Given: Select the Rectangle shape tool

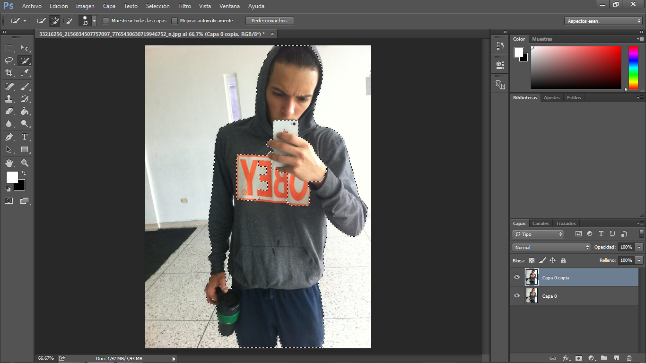Looking at the screenshot, I should pos(25,149).
